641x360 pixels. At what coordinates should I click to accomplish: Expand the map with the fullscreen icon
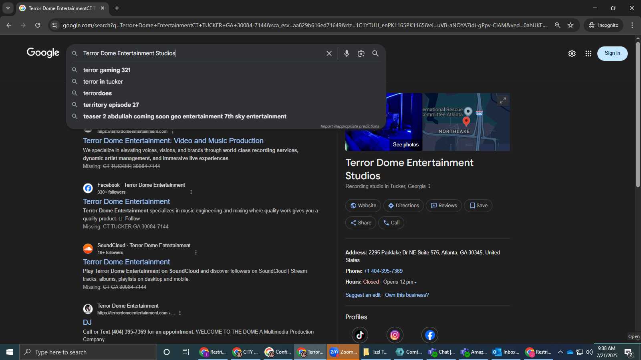tap(503, 100)
